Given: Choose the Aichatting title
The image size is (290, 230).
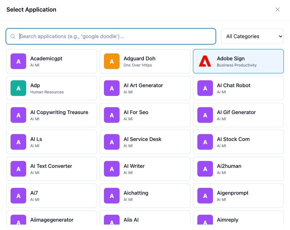Looking at the screenshot, I should pos(136,193).
